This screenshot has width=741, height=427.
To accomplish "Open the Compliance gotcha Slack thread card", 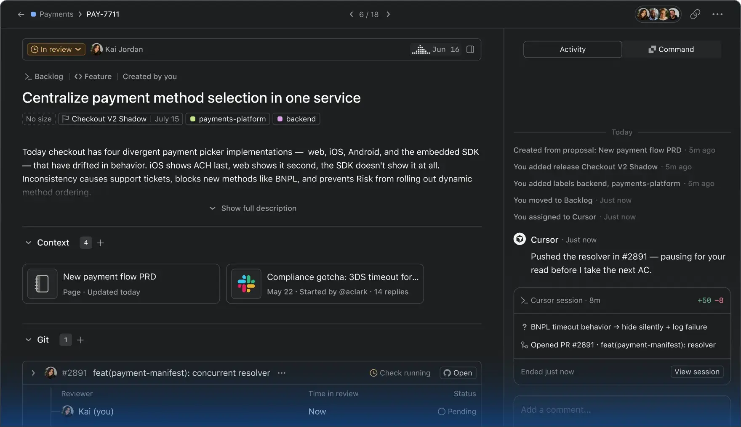I will coord(325,284).
